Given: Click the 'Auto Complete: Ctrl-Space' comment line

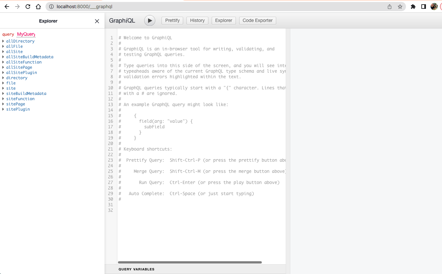Looking at the screenshot, I should pyautogui.click(x=186, y=193).
